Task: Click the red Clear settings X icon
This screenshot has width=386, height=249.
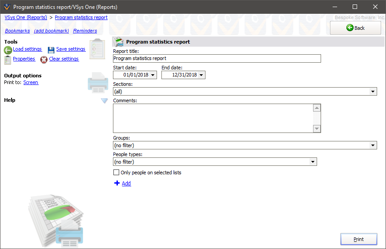Action: tap(44, 60)
